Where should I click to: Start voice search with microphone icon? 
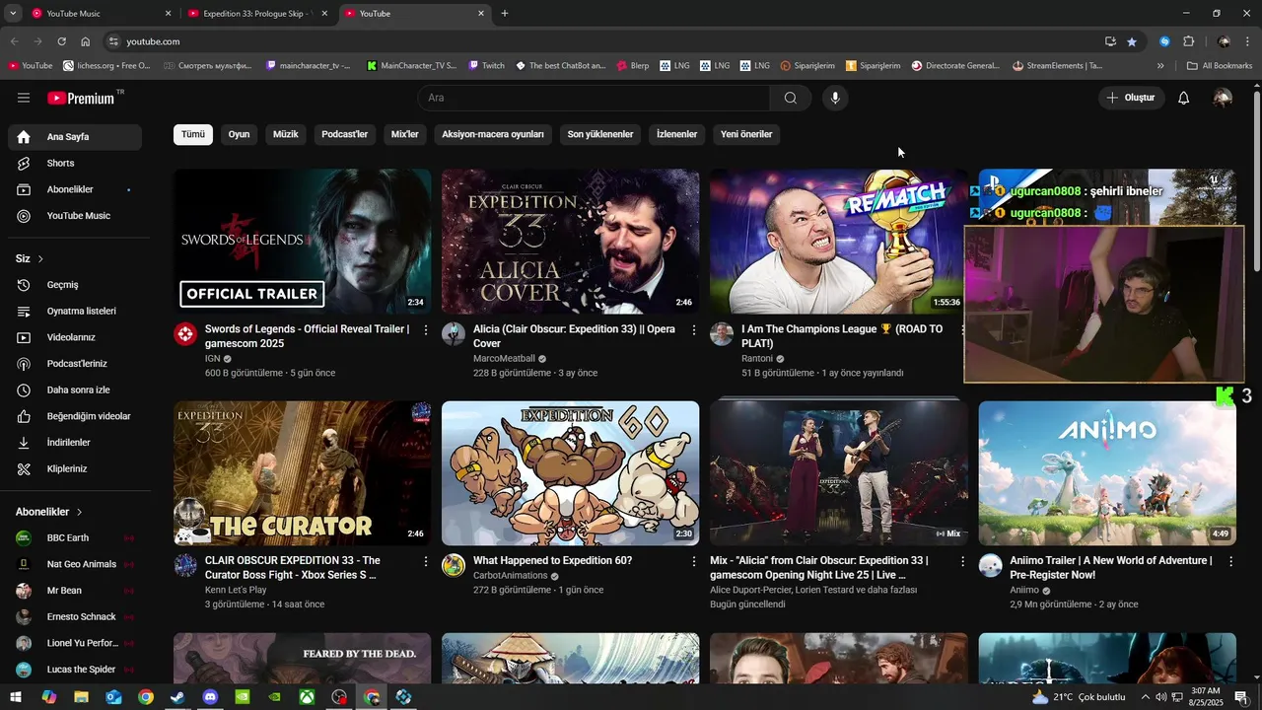pos(835,98)
